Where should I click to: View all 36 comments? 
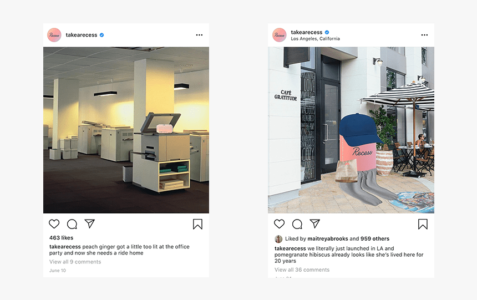coord(302,270)
